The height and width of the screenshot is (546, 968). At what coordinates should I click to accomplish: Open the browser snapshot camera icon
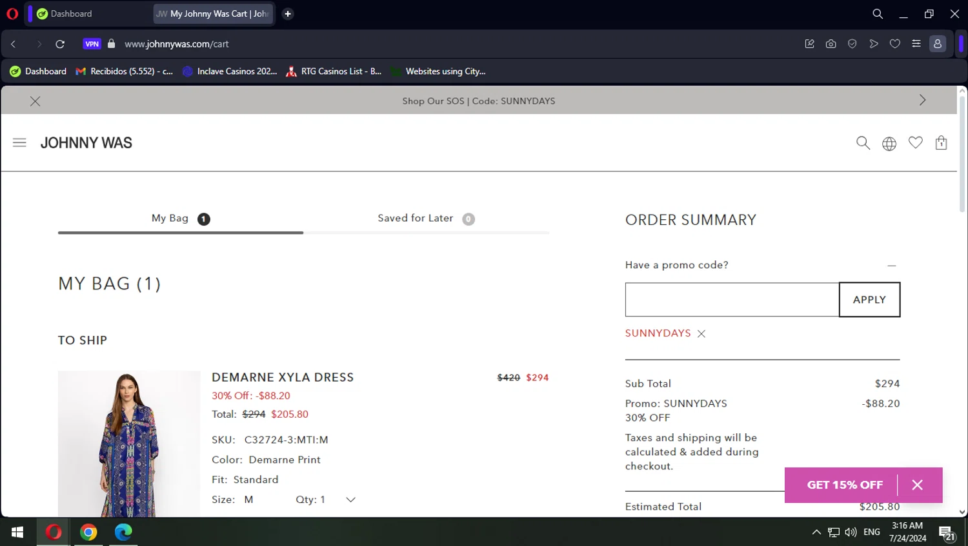click(831, 44)
